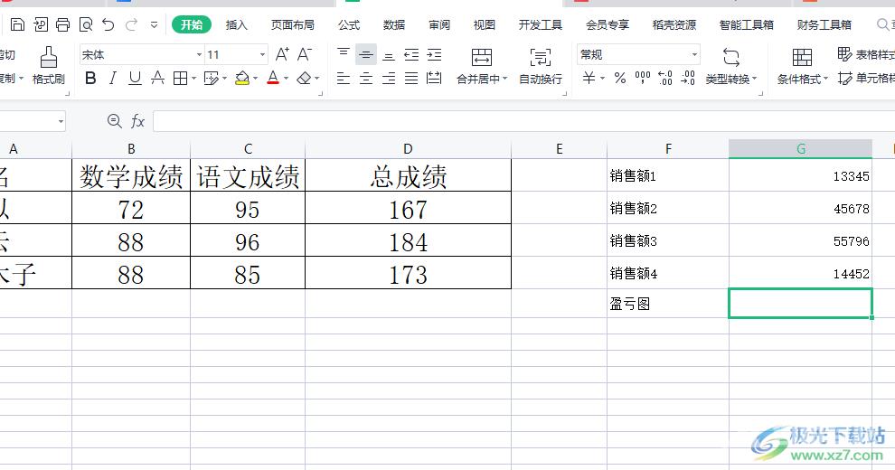Select cell containing 盈亏图

click(x=668, y=304)
